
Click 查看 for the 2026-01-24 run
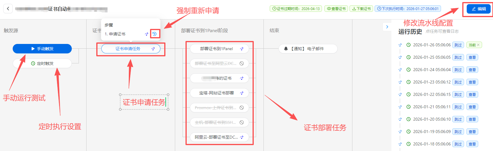pos(472,70)
